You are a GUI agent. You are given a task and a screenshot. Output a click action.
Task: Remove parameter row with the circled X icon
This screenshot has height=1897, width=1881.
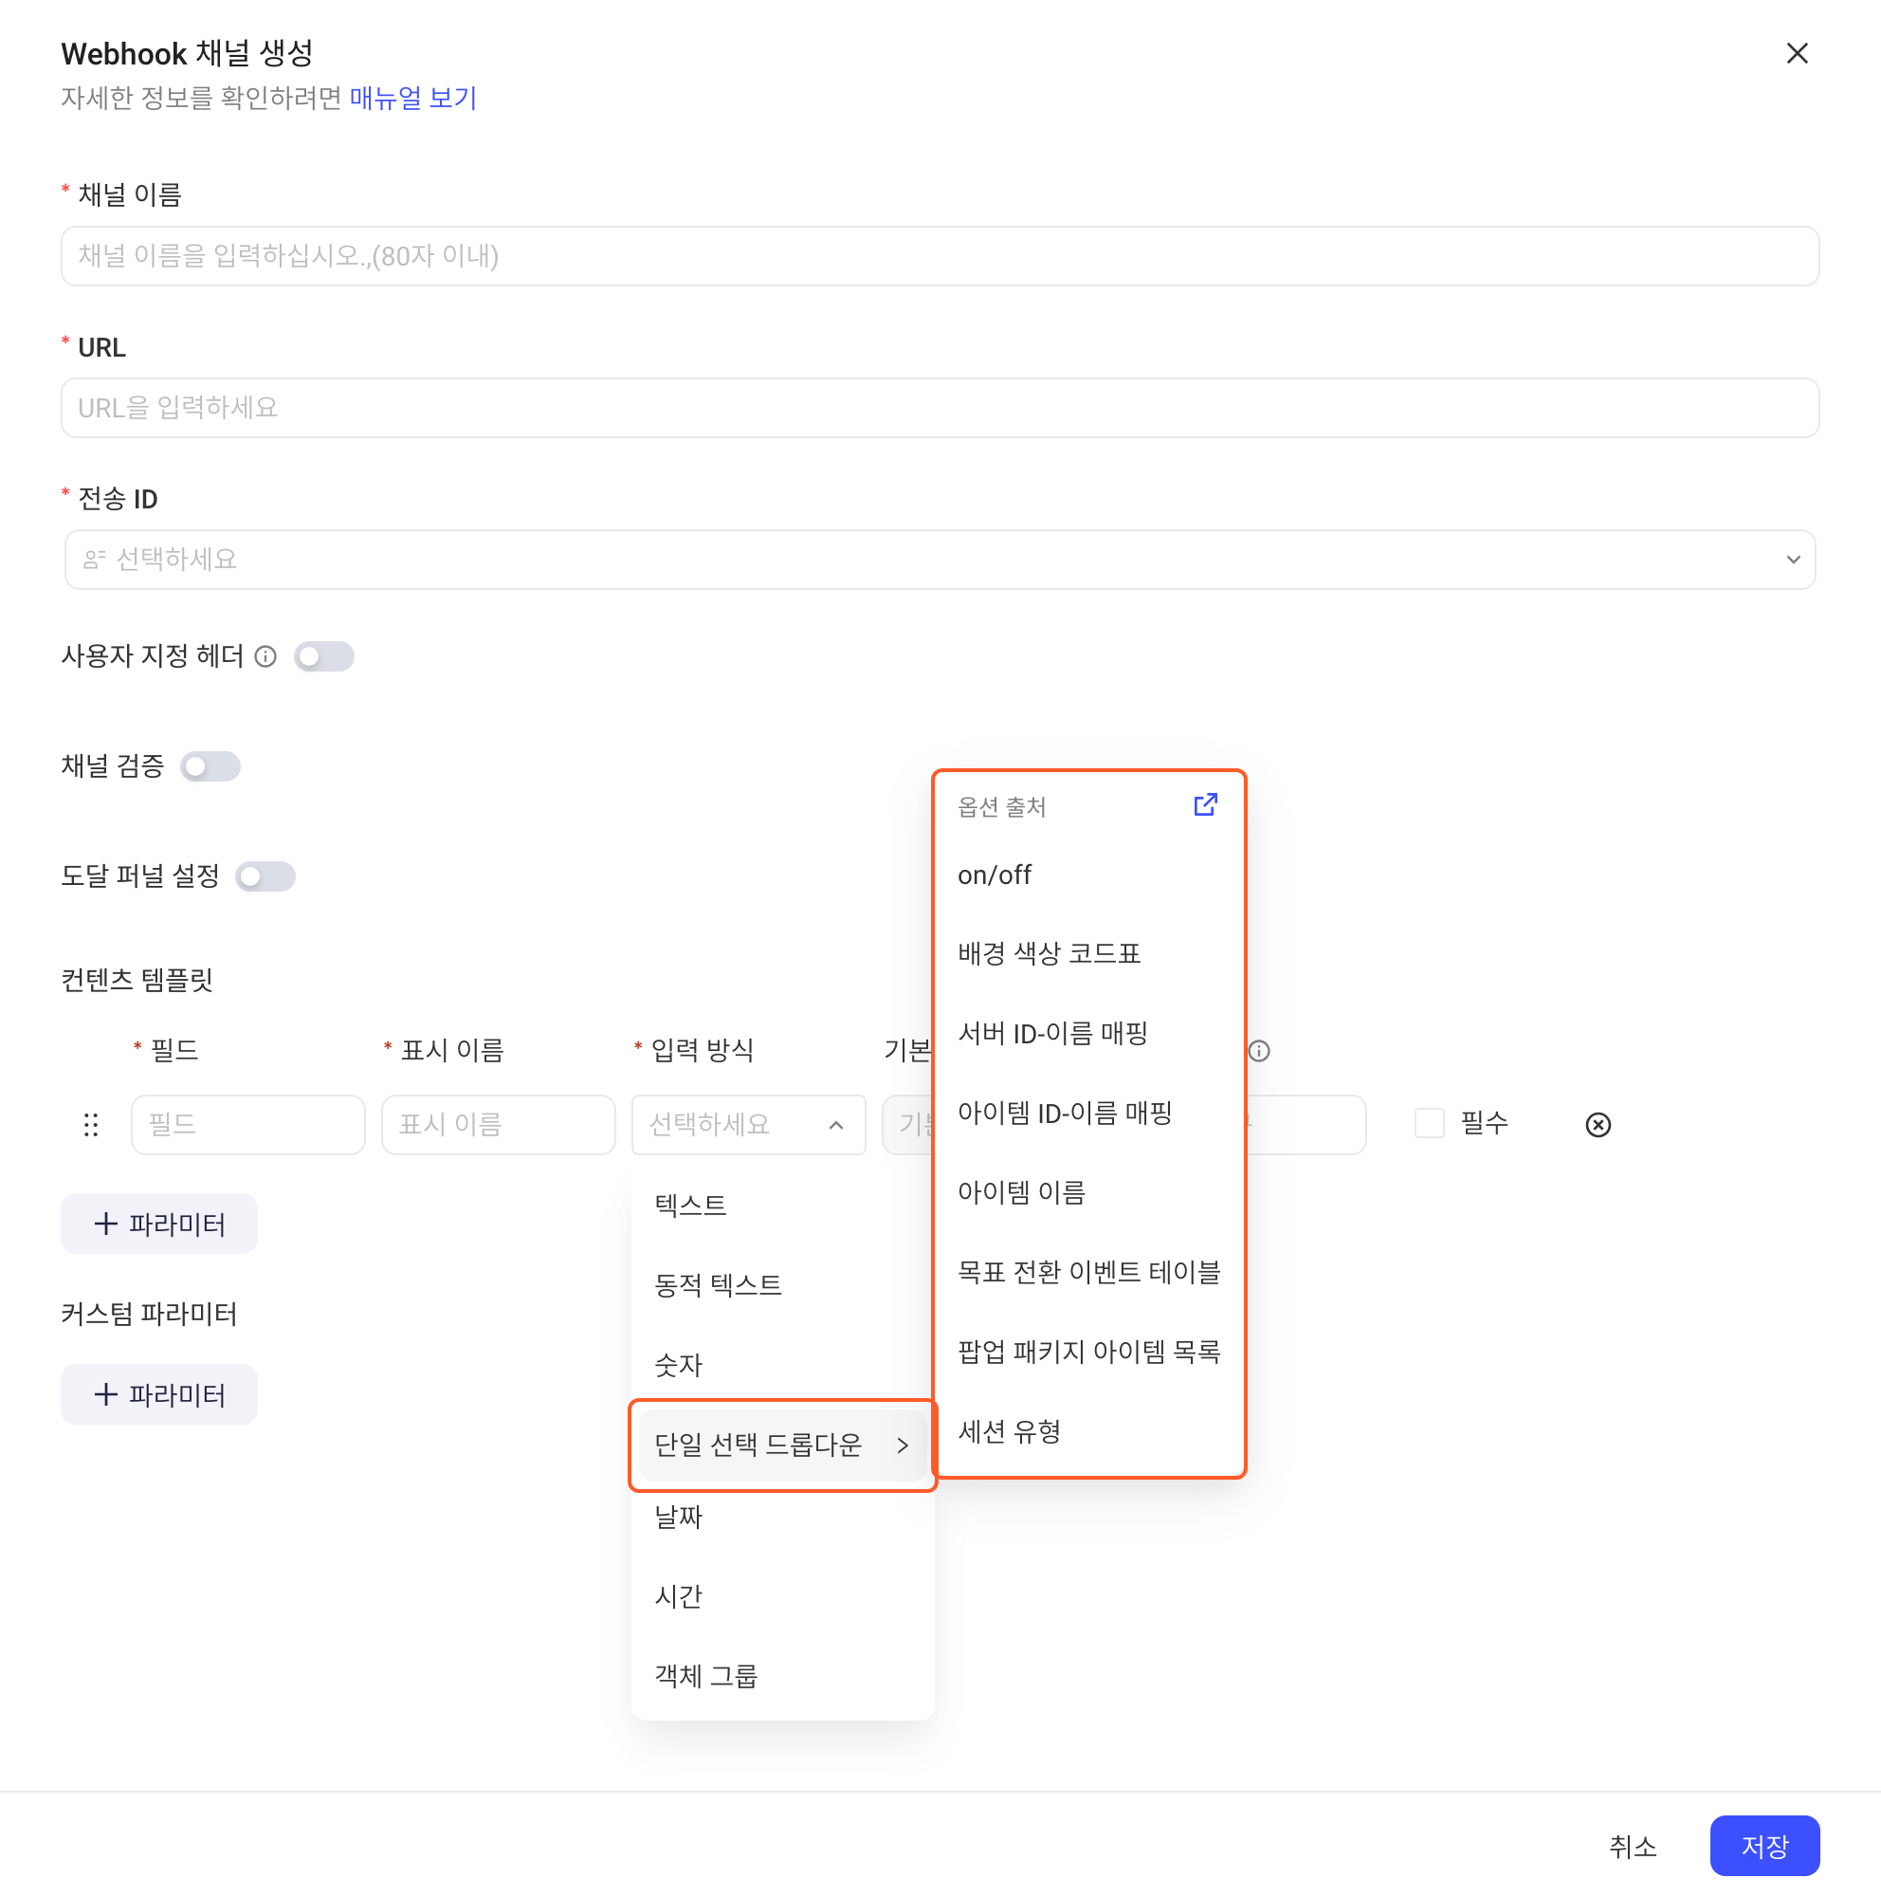tap(1598, 1124)
